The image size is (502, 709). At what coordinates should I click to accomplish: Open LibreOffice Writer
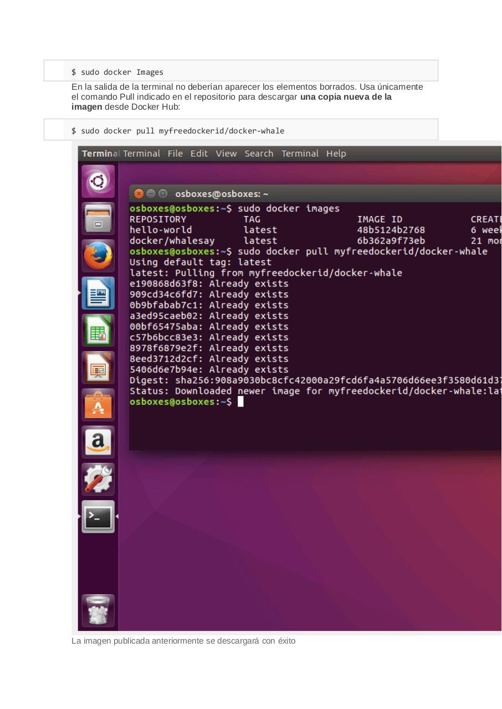tap(98, 293)
